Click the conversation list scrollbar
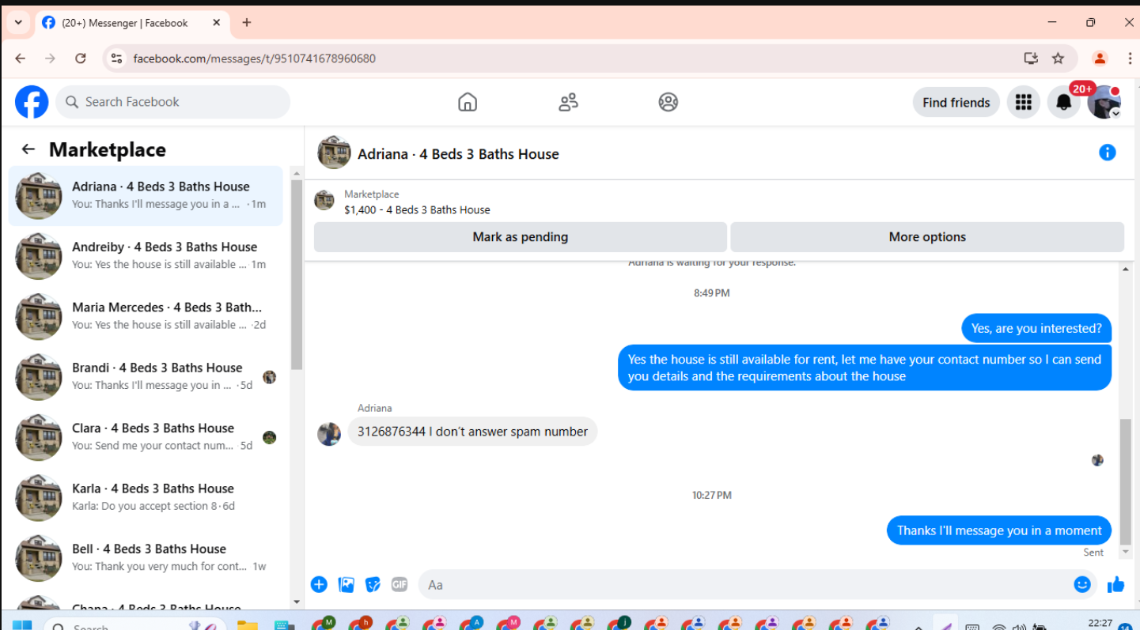This screenshot has height=630, width=1140. click(297, 275)
